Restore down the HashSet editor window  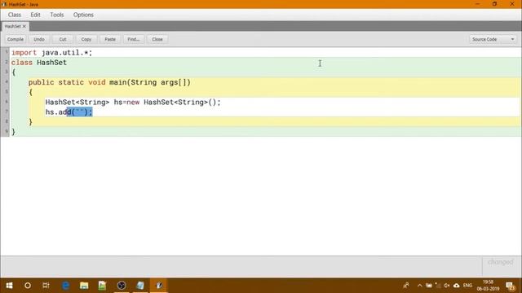coord(495,4)
